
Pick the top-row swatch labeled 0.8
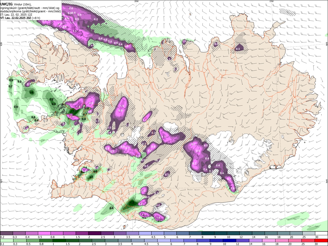(57, 233)
